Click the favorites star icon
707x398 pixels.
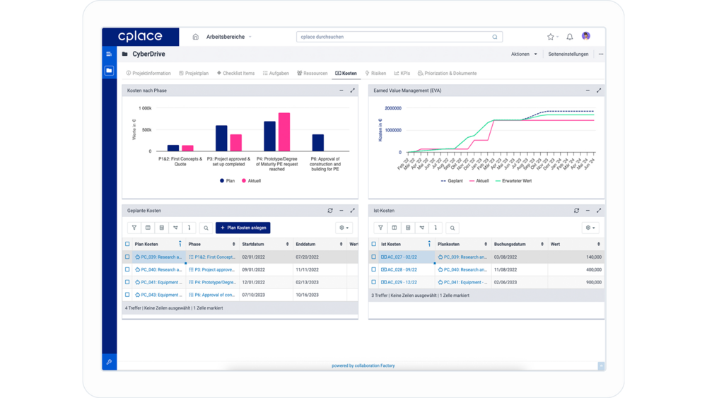(551, 37)
